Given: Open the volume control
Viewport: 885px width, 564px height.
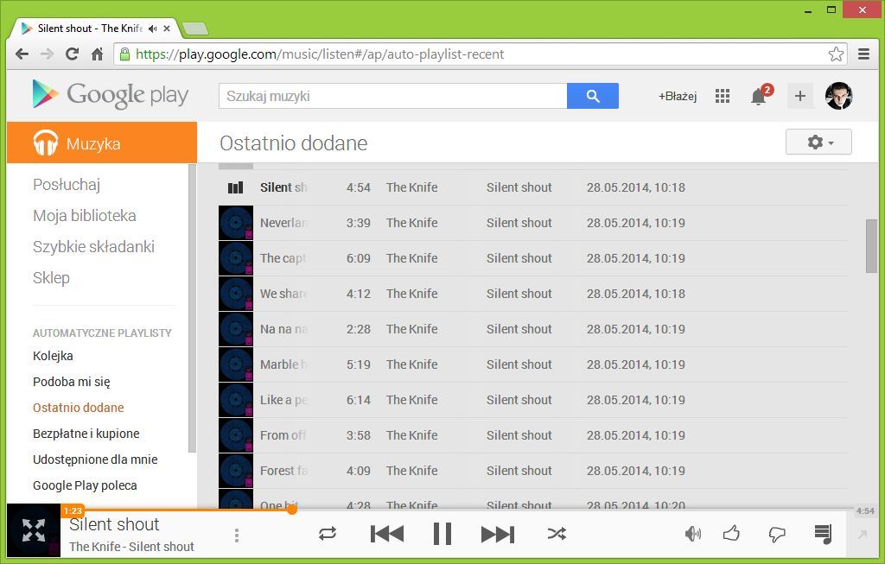Looking at the screenshot, I should coord(692,534).
